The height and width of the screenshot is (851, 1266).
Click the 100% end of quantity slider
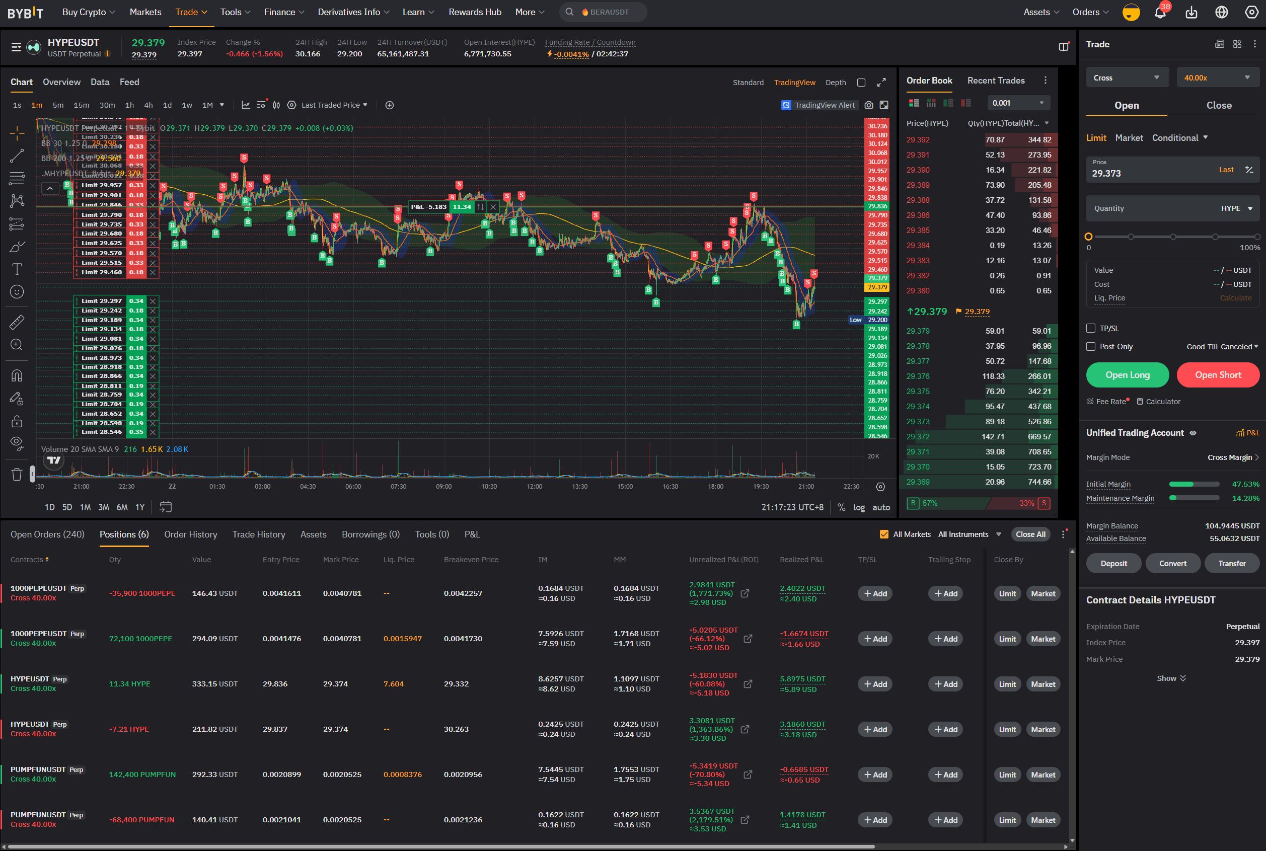click(1257, 237)
